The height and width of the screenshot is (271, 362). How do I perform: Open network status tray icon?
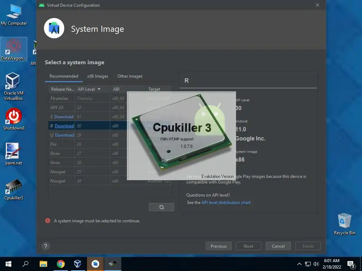308,264
